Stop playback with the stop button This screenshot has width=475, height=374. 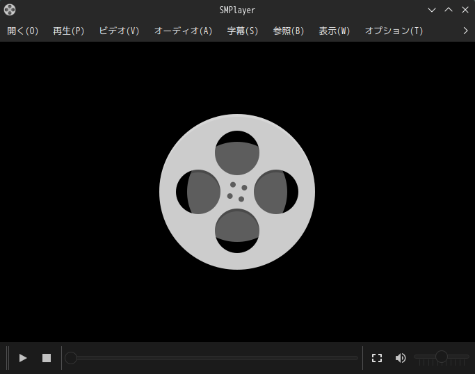point(47,358)
